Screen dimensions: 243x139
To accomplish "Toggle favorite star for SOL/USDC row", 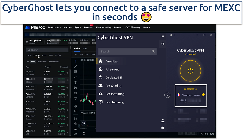I will (67, 118).
